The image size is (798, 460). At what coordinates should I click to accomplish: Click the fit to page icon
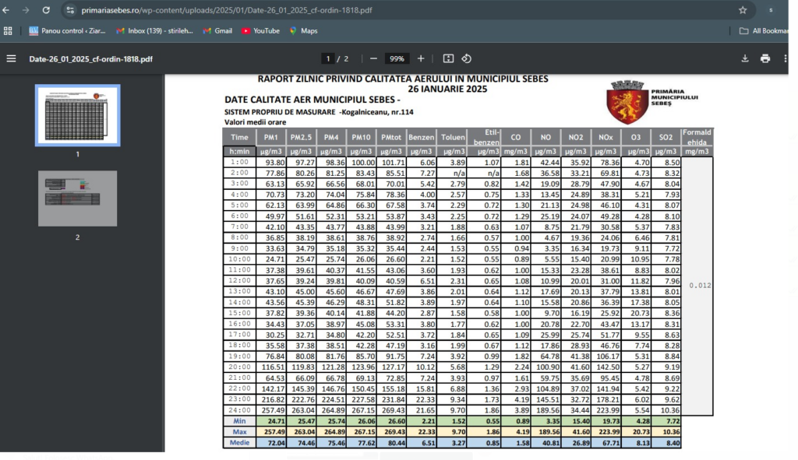tap(448, 58)
